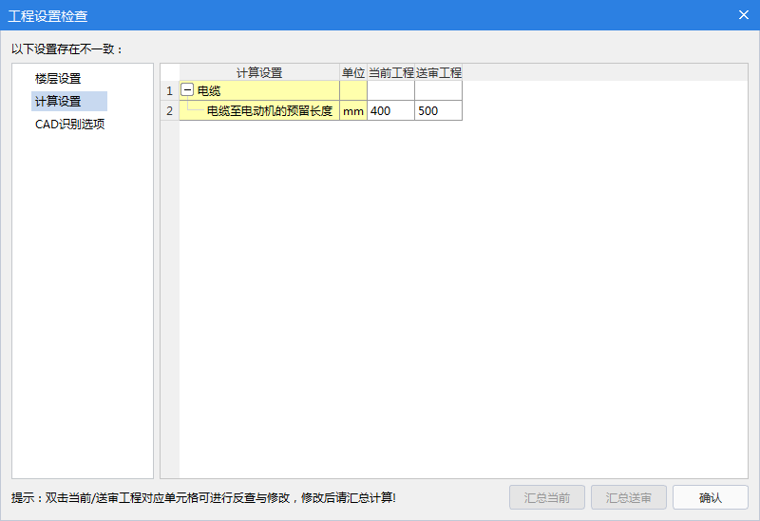Close the 工程设置检查 dialog window

click(744, 15)
